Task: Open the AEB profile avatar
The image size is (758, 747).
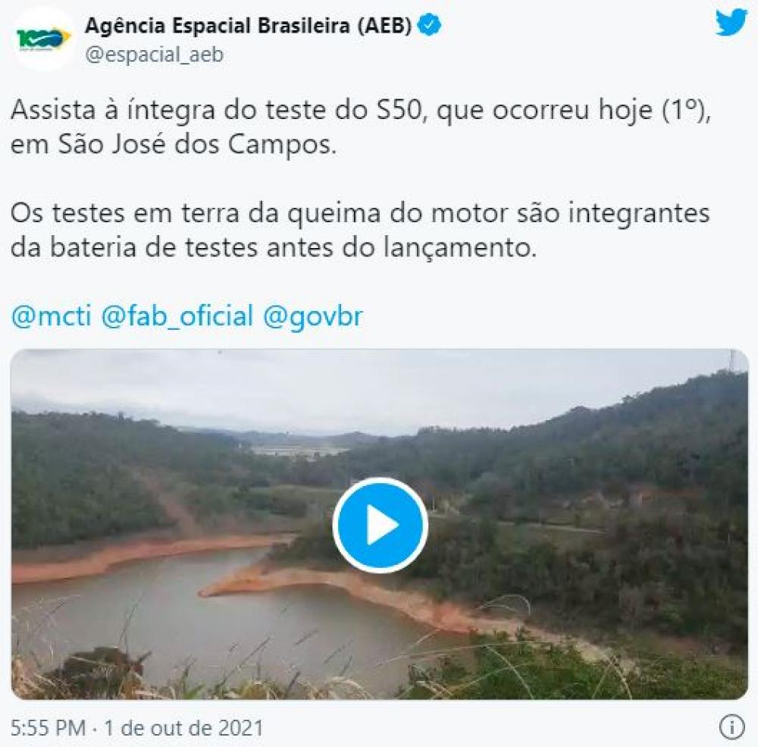Action: coord(42,39)
